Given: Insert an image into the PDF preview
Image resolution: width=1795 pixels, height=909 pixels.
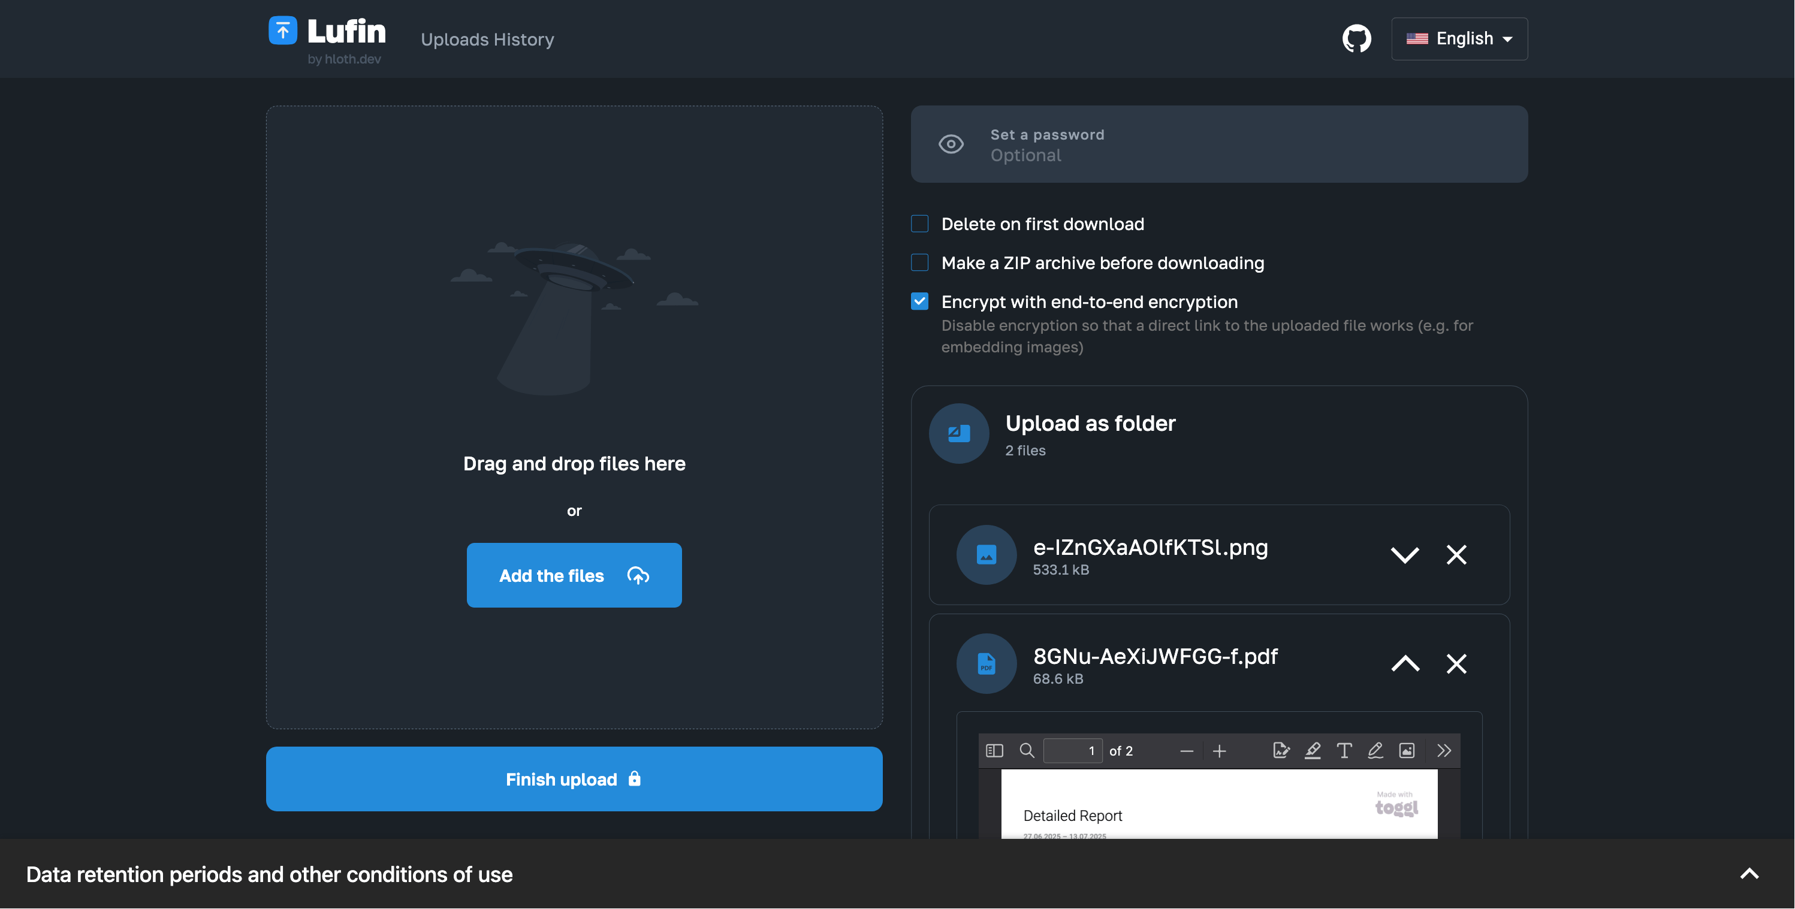Looking at the screenshot, I should pyautogui.click(x=1407, y=750).
